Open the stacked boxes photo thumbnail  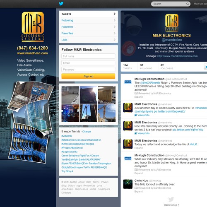[x=107, y=95]
